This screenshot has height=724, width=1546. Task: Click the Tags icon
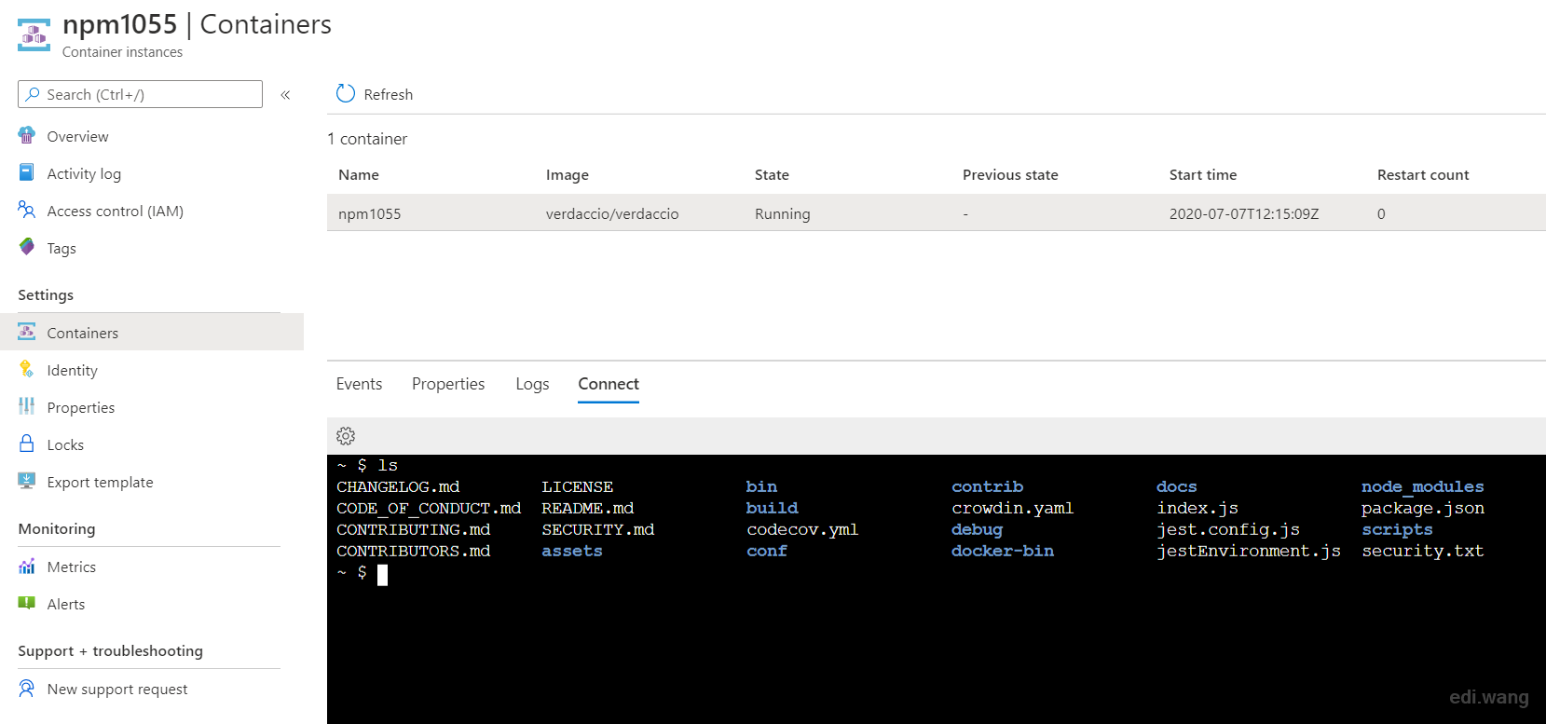coord(27,247)
